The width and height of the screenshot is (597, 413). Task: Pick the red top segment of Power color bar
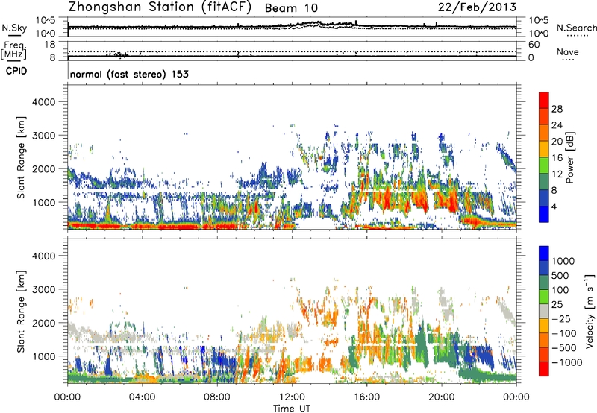pyautogui.click(x=544, y=101)
